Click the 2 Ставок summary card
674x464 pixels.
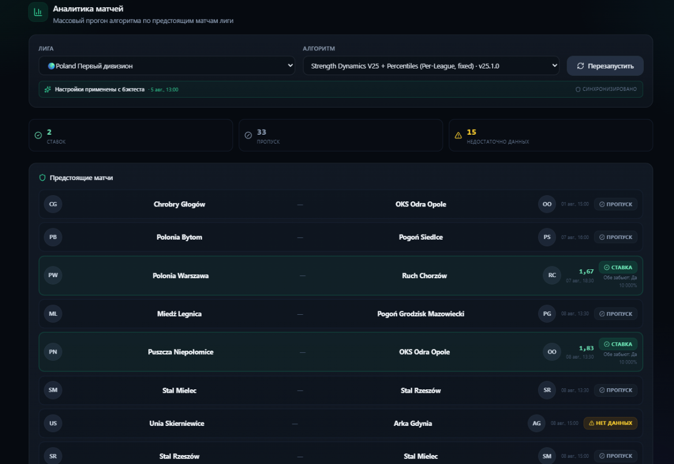pos(131,135)
